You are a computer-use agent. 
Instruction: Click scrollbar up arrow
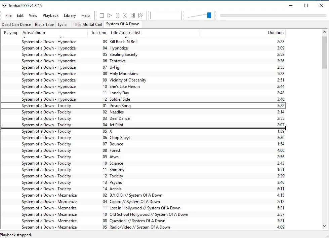(324, 32)
